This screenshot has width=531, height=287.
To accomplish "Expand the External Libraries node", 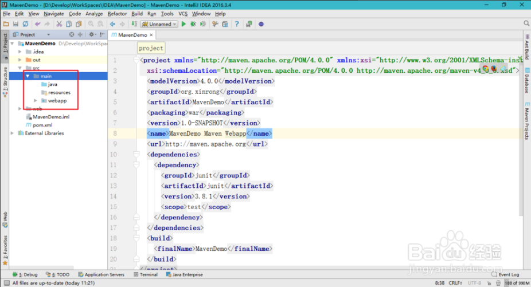I will point(13,133).
